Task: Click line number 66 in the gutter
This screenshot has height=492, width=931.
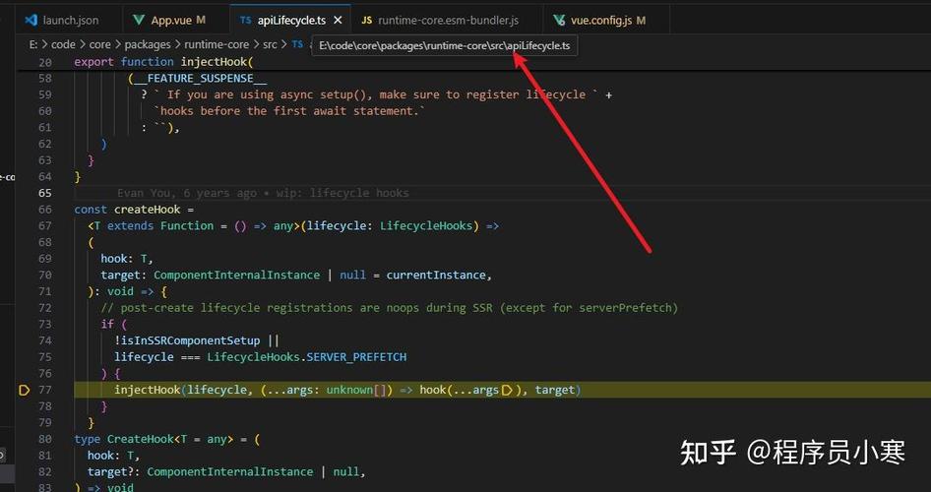Action: pos(45,210)
